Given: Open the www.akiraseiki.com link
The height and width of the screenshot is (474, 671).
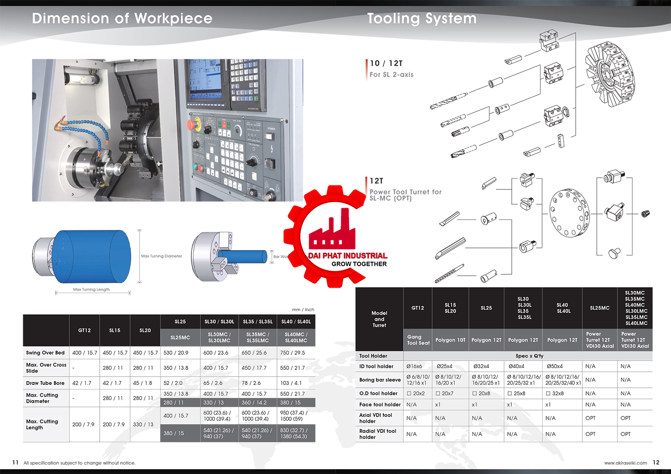Looking at the screenshot, I should pyautogui.click(x=625, y=463).
